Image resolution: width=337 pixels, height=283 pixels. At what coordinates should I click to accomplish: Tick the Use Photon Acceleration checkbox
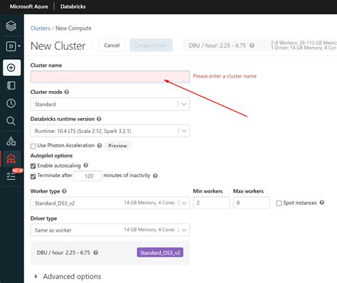tap(33, 146)
